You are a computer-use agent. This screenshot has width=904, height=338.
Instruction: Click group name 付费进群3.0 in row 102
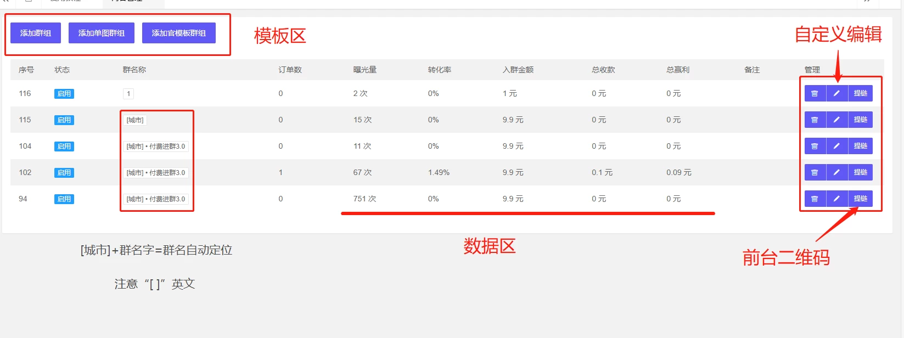point(156,173)
